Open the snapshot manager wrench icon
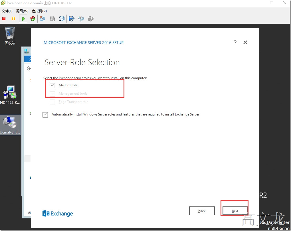 [x=62, y=19]
